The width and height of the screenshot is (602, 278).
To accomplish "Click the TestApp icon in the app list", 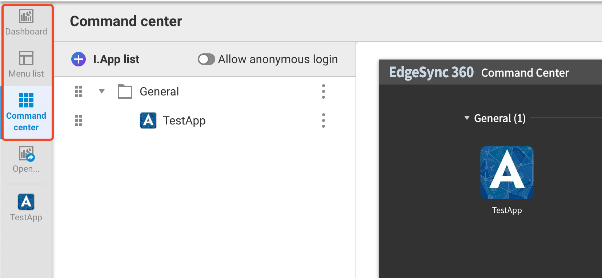I will click(148, 120).
